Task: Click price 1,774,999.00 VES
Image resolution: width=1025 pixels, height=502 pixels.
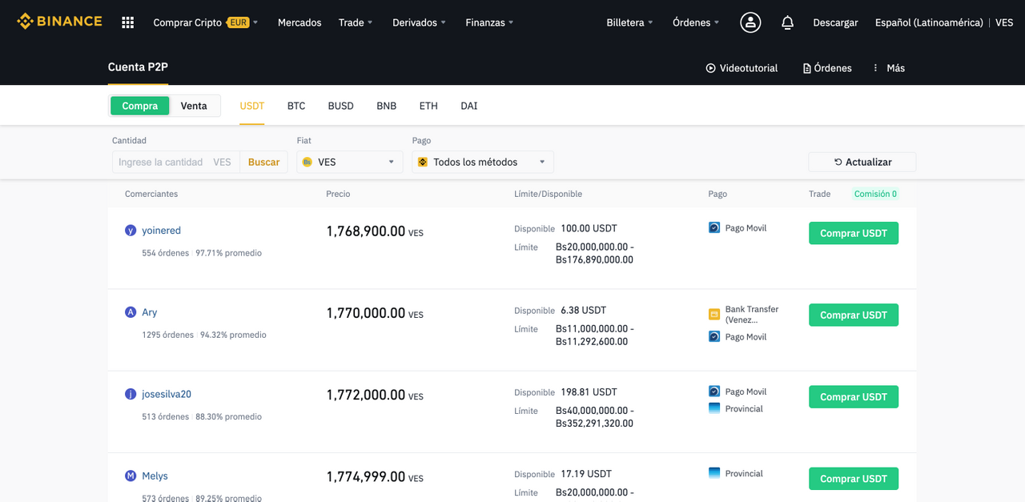Action: 375,476
